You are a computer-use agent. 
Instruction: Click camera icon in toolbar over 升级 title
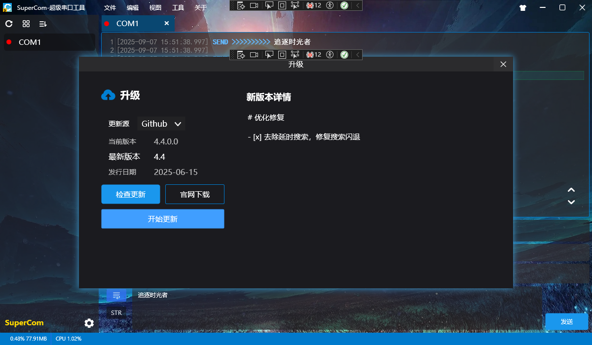pos(254,55)
